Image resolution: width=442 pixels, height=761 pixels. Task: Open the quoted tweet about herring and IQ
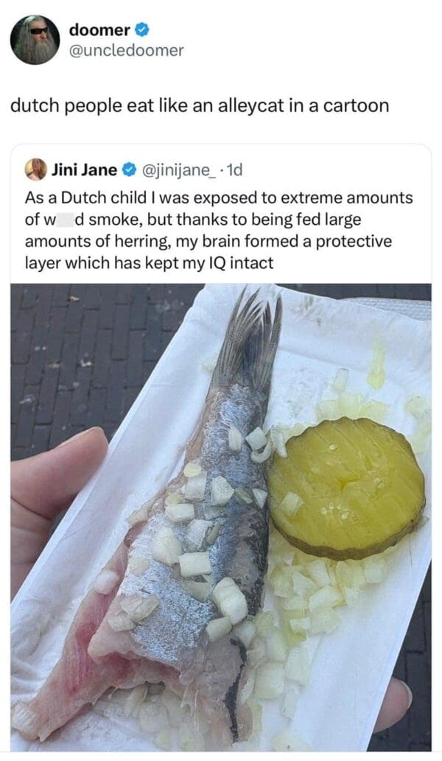click(x=221, y=446)
